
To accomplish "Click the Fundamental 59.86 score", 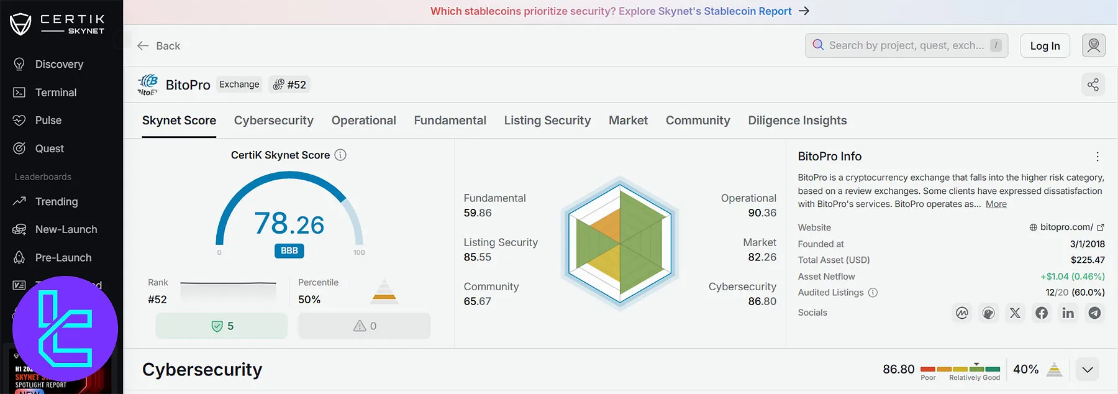I will click(478, 213).
